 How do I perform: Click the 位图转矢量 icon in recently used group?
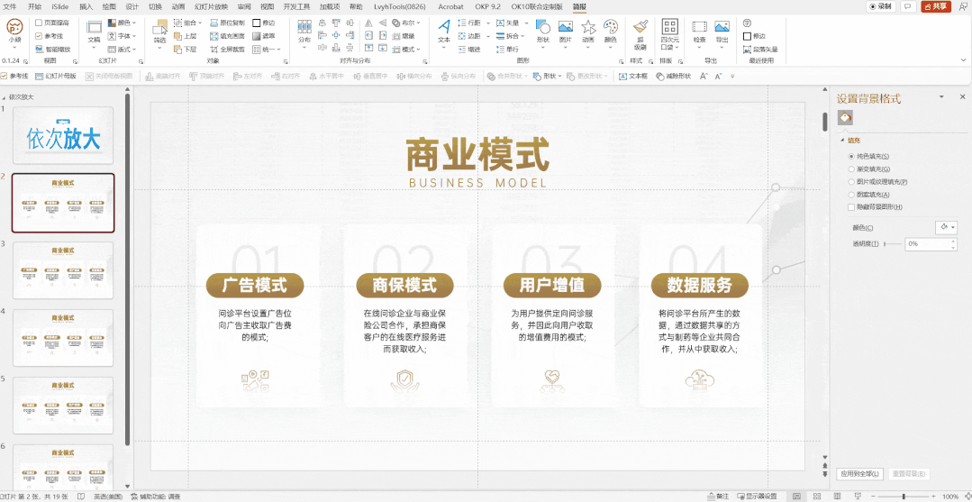[x=747, y=49]
